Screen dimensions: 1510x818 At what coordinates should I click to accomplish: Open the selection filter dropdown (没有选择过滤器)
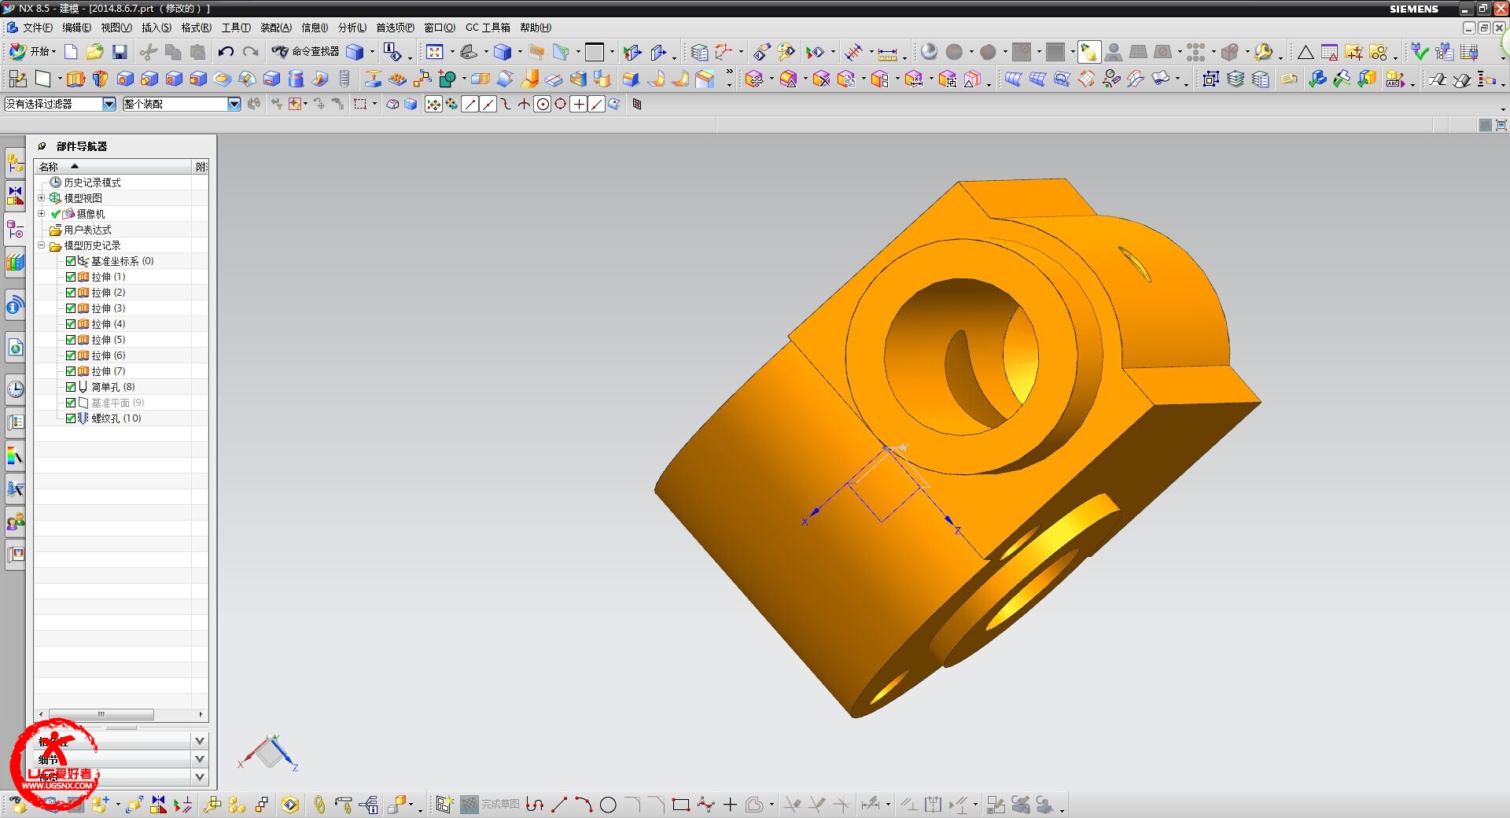109,104
